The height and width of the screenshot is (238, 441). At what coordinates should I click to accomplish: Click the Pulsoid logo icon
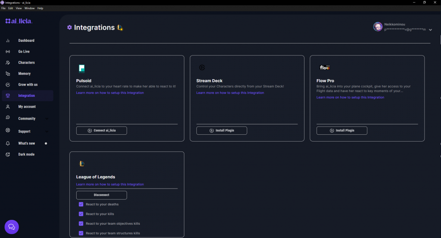82,68
